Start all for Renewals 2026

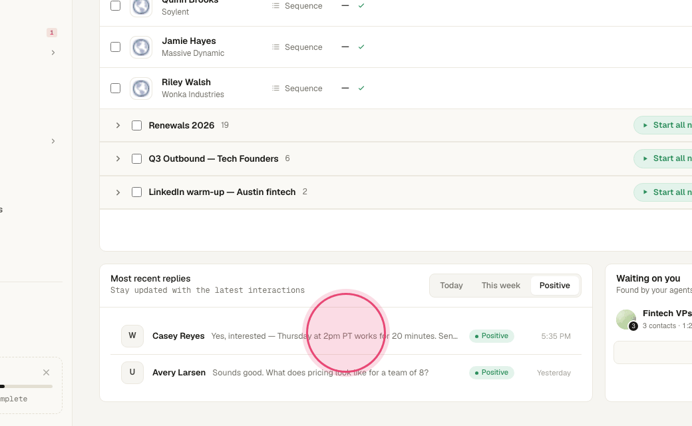[663, 125]
